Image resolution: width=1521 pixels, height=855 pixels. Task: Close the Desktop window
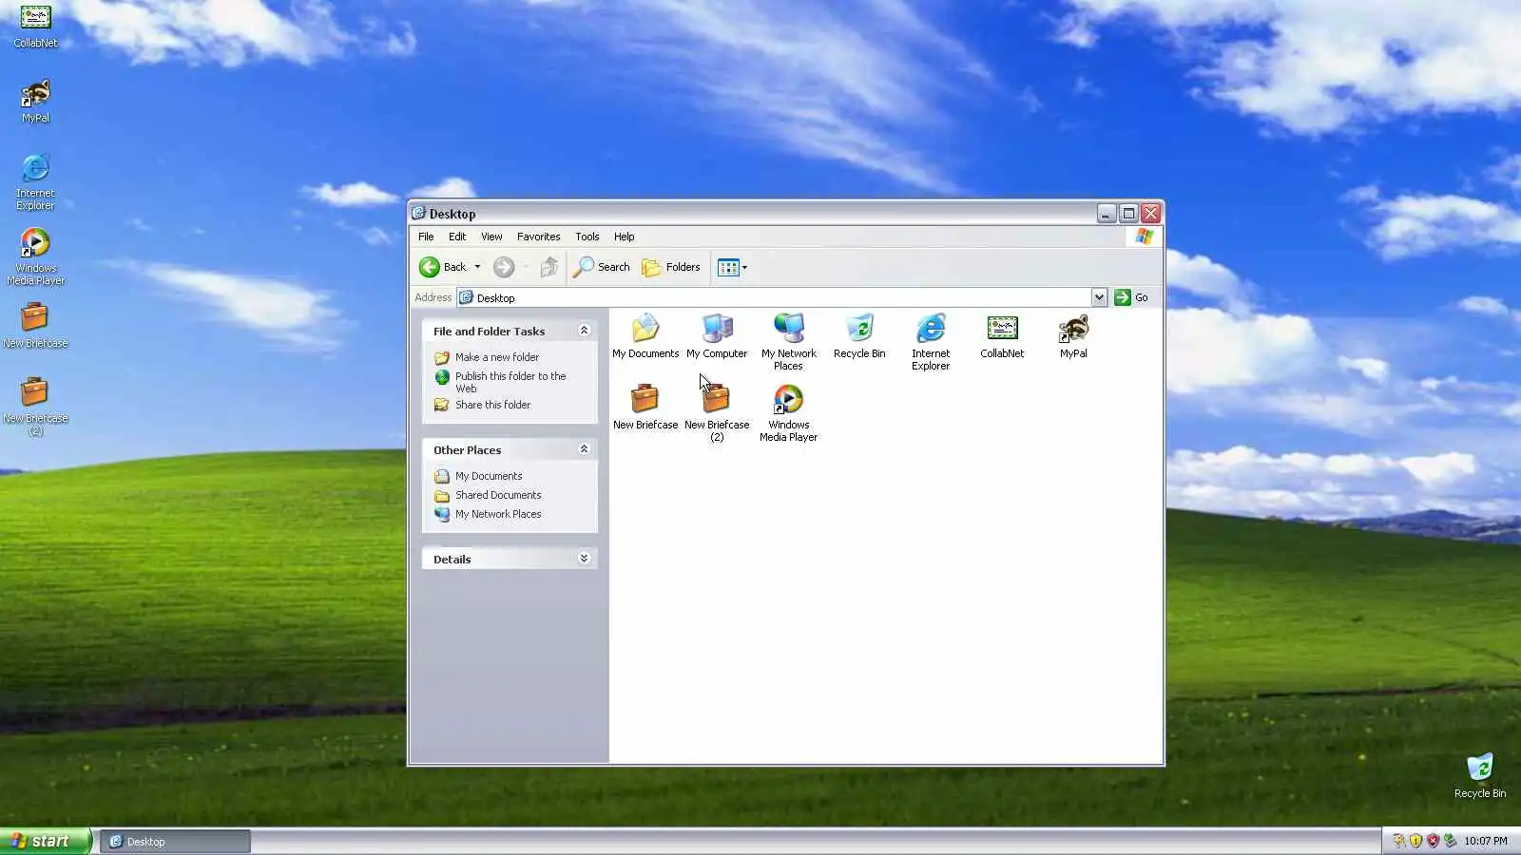click(1150, 214)
